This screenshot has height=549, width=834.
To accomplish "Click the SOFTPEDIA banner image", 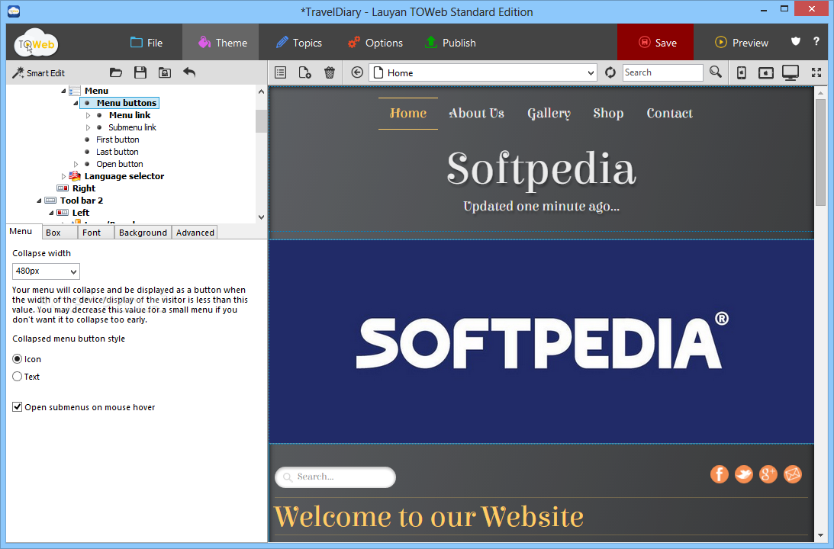I will pos(542,342).
